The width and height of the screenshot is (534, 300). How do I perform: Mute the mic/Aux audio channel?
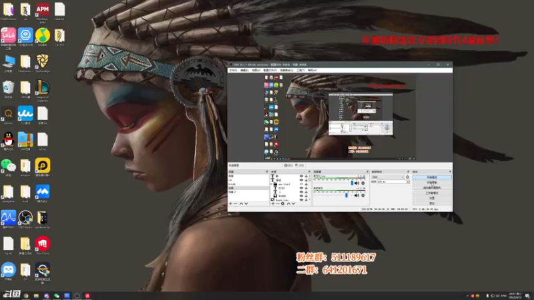356,183
